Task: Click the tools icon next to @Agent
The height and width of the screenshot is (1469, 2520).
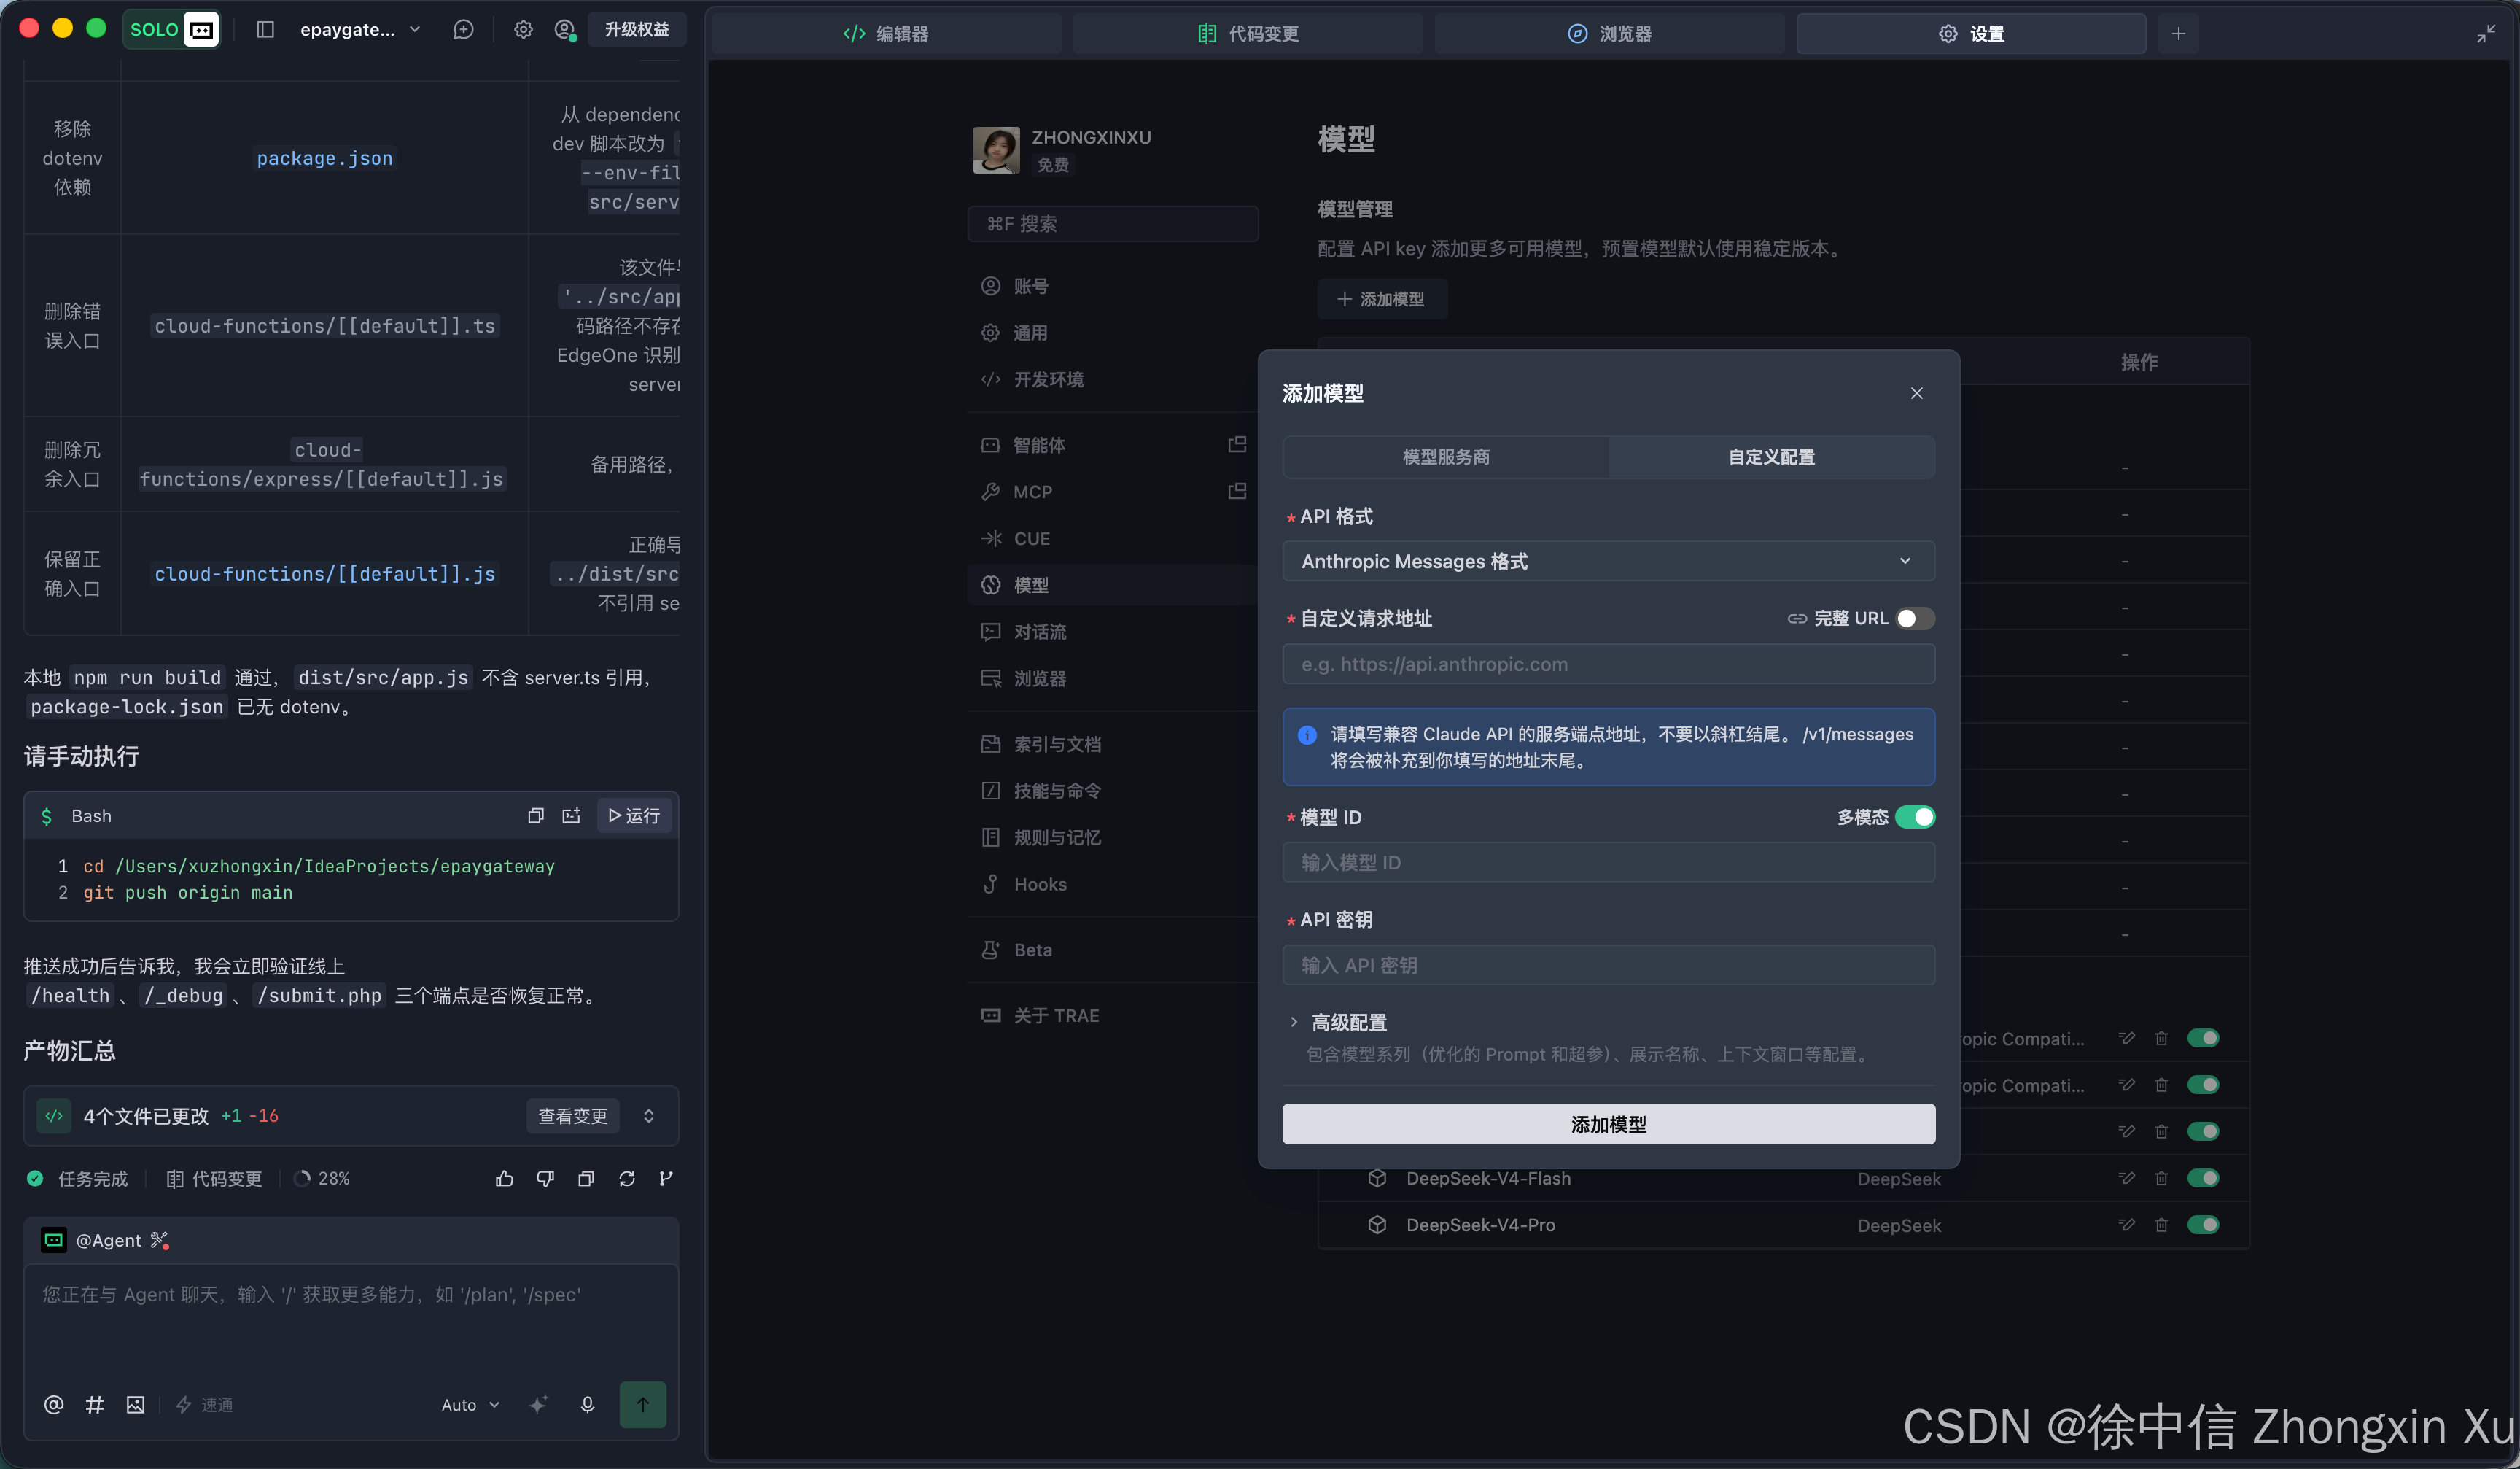Action: coord(160,1240)
